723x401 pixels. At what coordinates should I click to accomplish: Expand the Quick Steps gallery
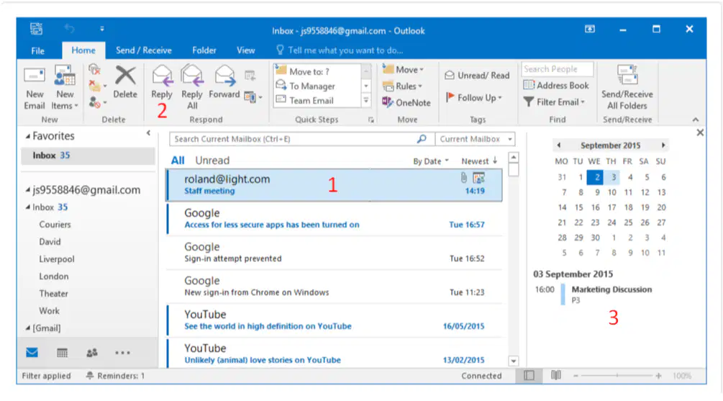(366, 100)
